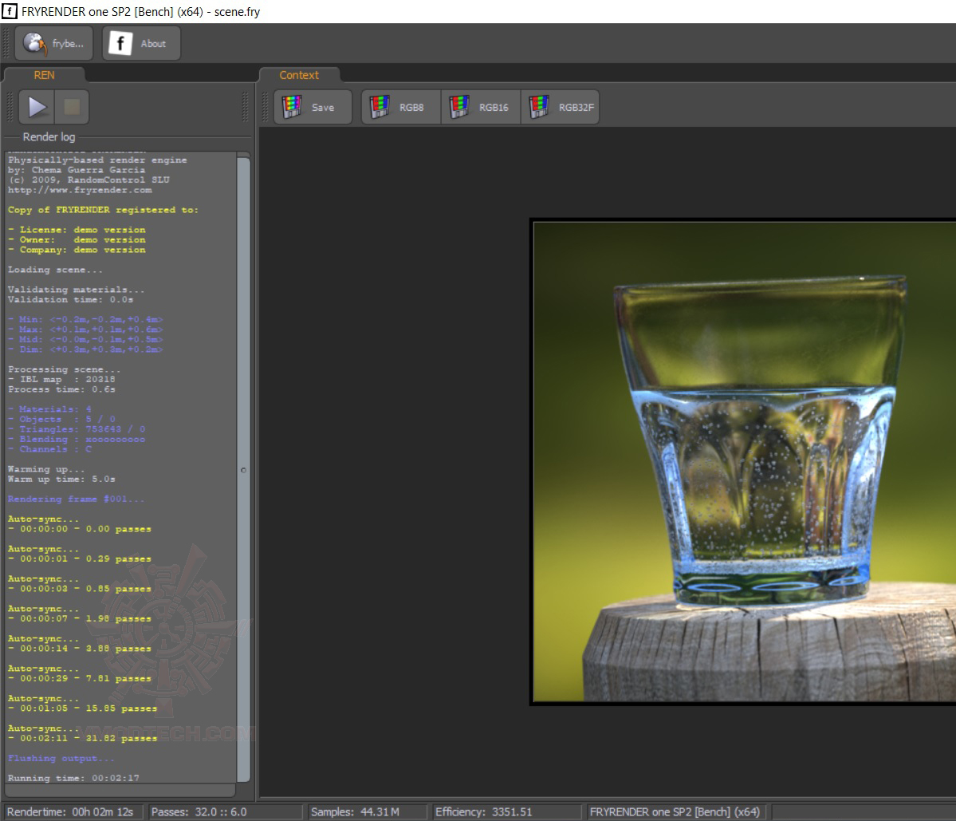Click the Samples readout in status bar
956x821 pixels.
(356, 812)
